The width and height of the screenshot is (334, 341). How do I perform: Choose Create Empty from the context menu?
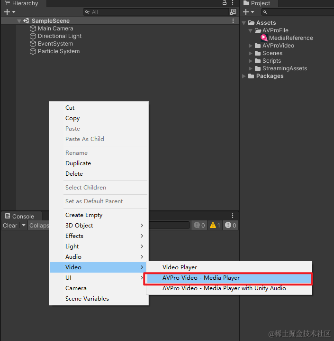tap(99, 215)
